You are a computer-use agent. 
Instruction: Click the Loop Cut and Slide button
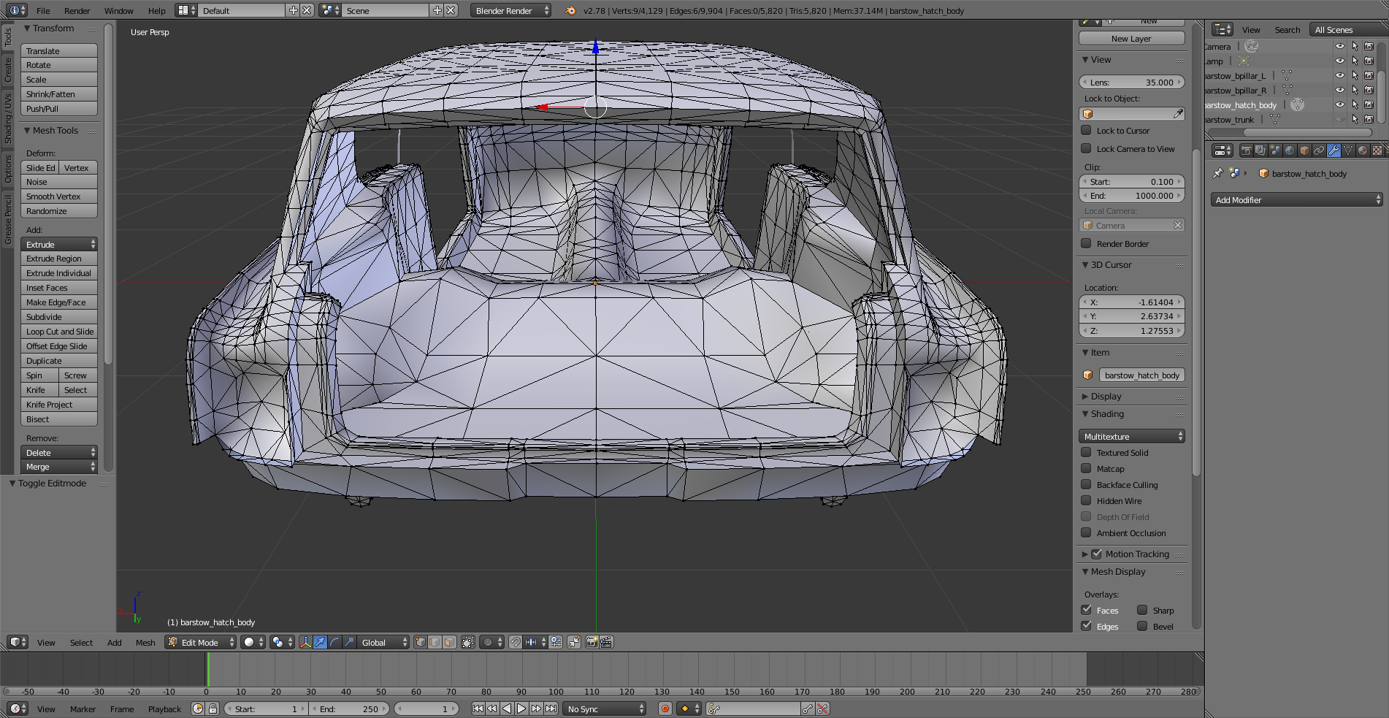(59, 332)
